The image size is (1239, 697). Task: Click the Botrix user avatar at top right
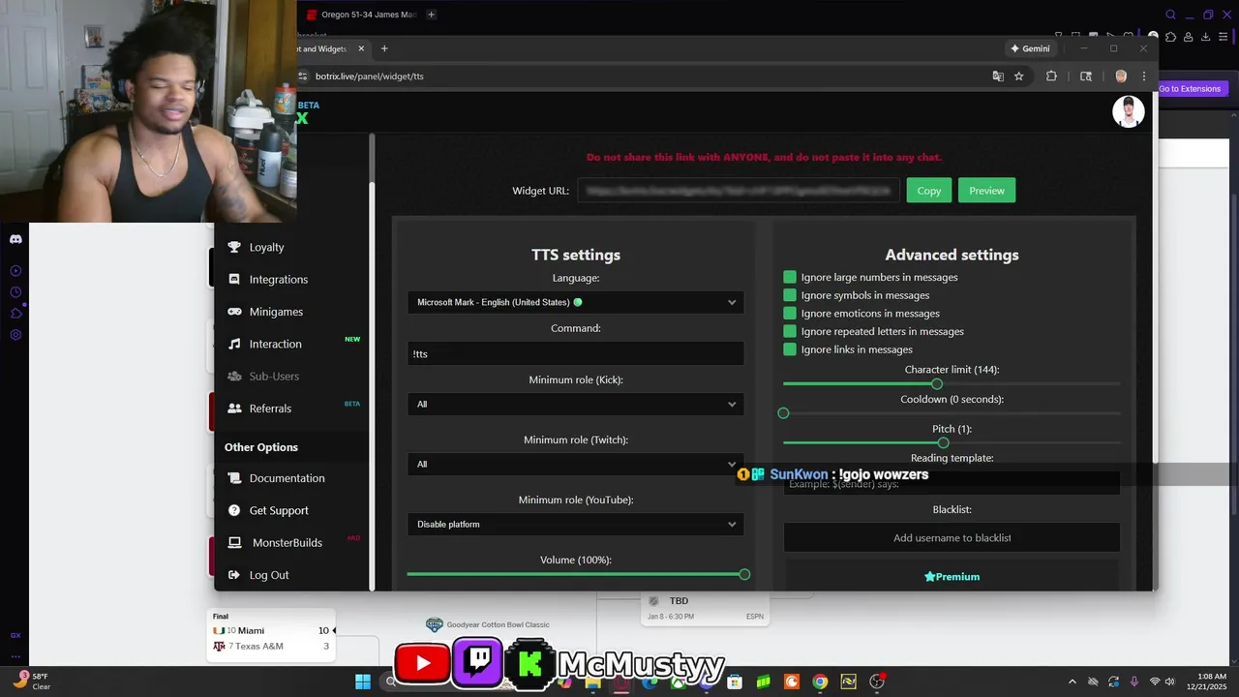(x=1129, y=111)
